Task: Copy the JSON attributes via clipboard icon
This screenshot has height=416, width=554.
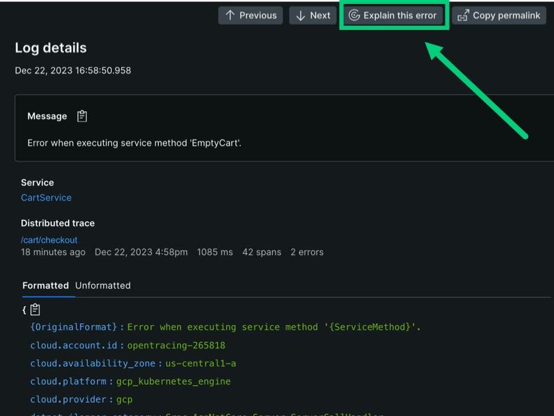Action: click(x=35, y=310)
